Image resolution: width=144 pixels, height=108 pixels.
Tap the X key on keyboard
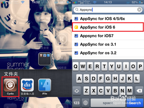(94, 91)
